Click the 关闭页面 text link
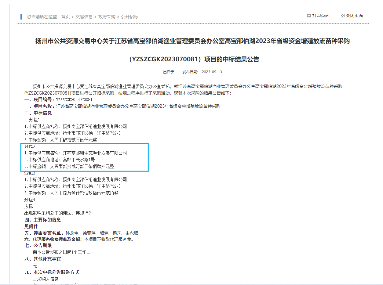 click(354, 16)
